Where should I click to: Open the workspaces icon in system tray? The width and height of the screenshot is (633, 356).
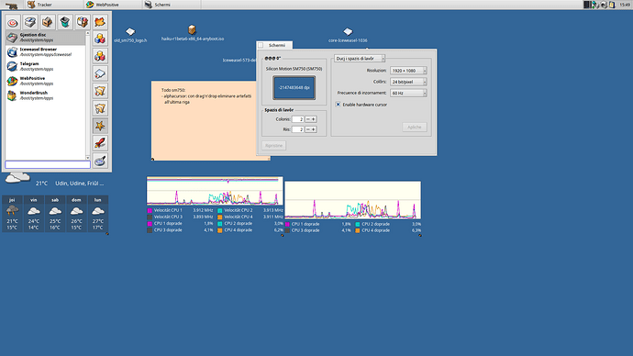[x=586, y=5]
